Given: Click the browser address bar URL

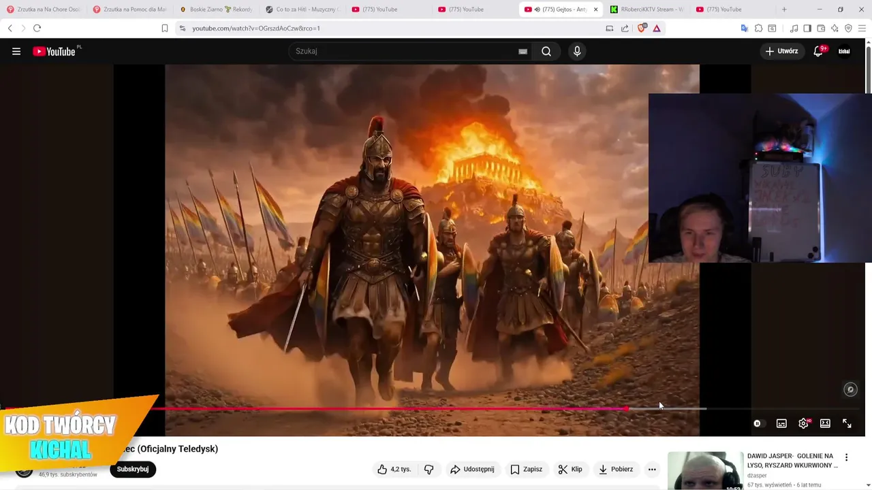Looking at the screenshot, I should point(255,28).
